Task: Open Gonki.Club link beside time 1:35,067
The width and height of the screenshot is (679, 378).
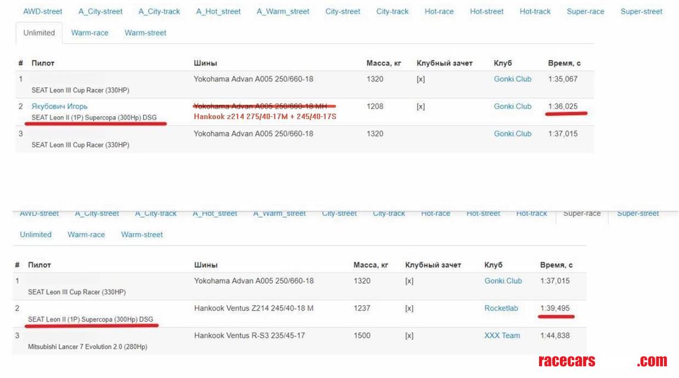Action: pyautogui.click(x=512, y=79)
